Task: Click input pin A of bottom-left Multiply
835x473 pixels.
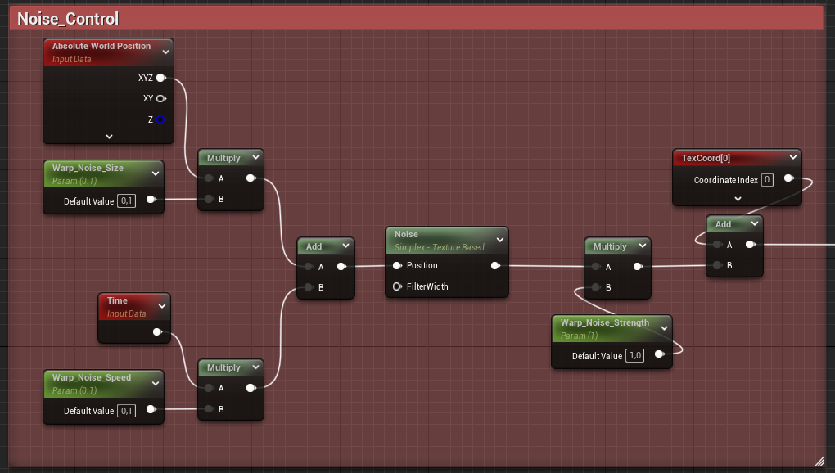Action: coord(209,388)
